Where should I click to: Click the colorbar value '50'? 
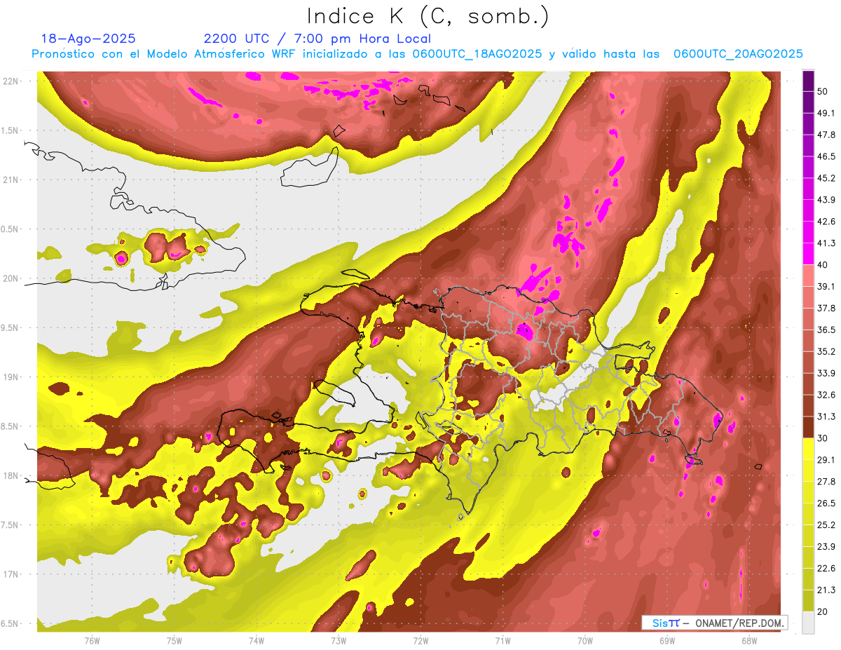(823, 91)
